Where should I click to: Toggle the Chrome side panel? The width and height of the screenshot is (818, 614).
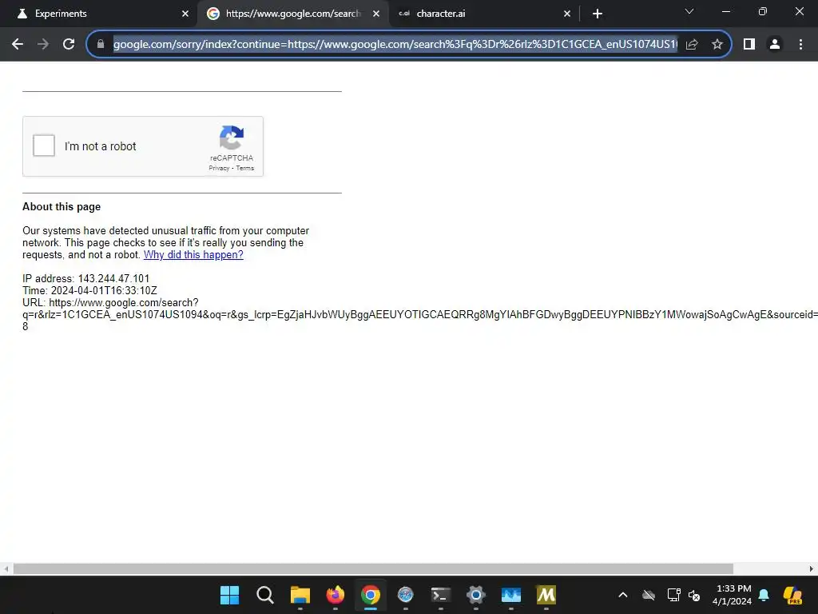click(749, 44)
